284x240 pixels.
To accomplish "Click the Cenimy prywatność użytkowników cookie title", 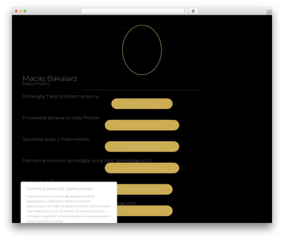I will point(60,188).
